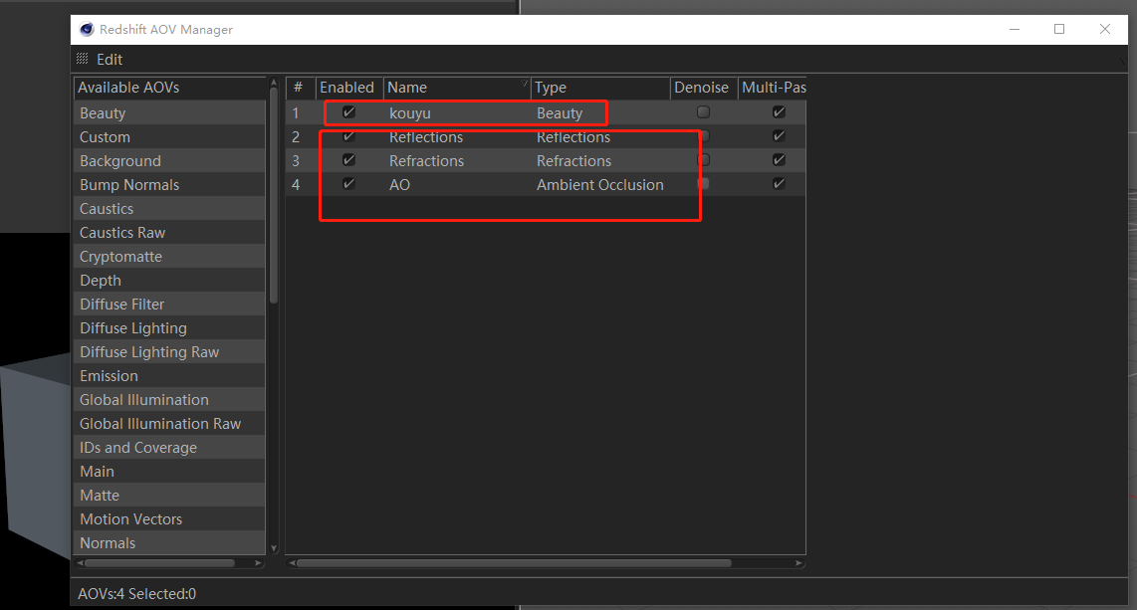Select Normals in Available AOVs

point(169,543)
